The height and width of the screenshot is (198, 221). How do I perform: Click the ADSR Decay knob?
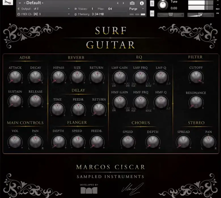click(35, 77)
